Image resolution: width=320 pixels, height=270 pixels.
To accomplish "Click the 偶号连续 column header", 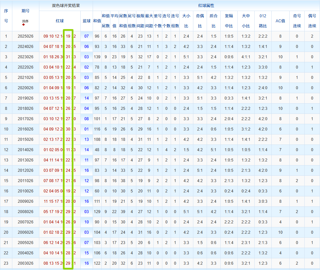I will [x=312, y=21].
